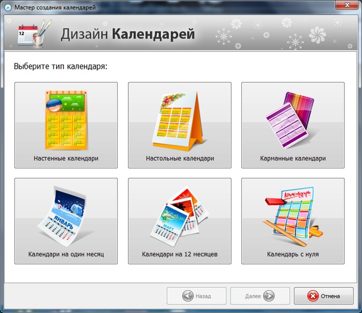Select the blank calendar with ruler icon
The image size is (362, 313).
293,216
